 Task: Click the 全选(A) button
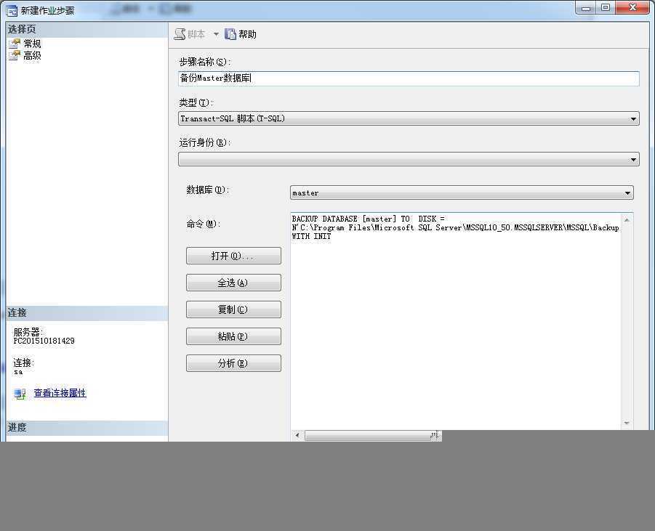pyautogui.click(x=233, y=283)
